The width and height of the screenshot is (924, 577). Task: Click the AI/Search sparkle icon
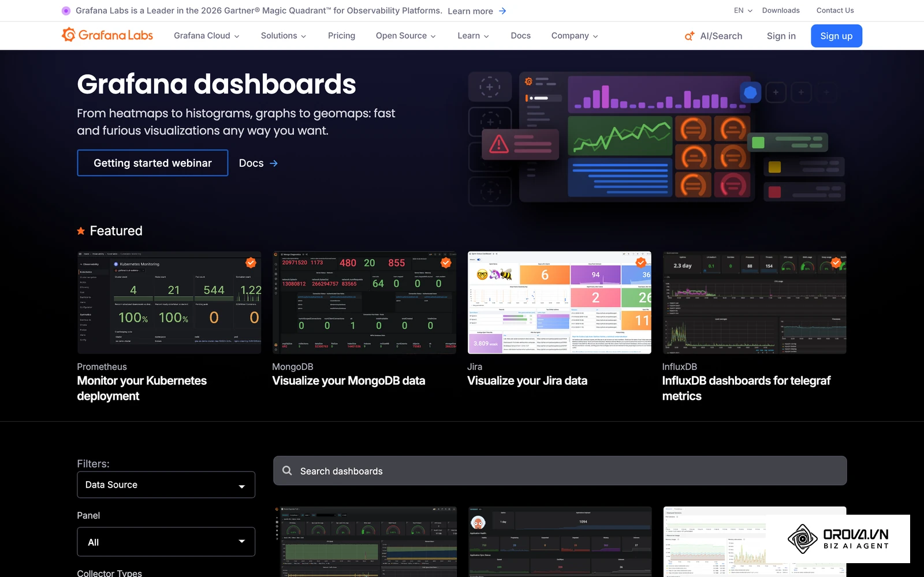click(x=690, y=36)
